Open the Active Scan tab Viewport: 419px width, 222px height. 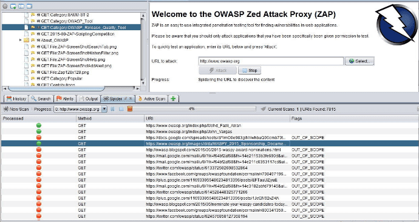tap(152, 99)
